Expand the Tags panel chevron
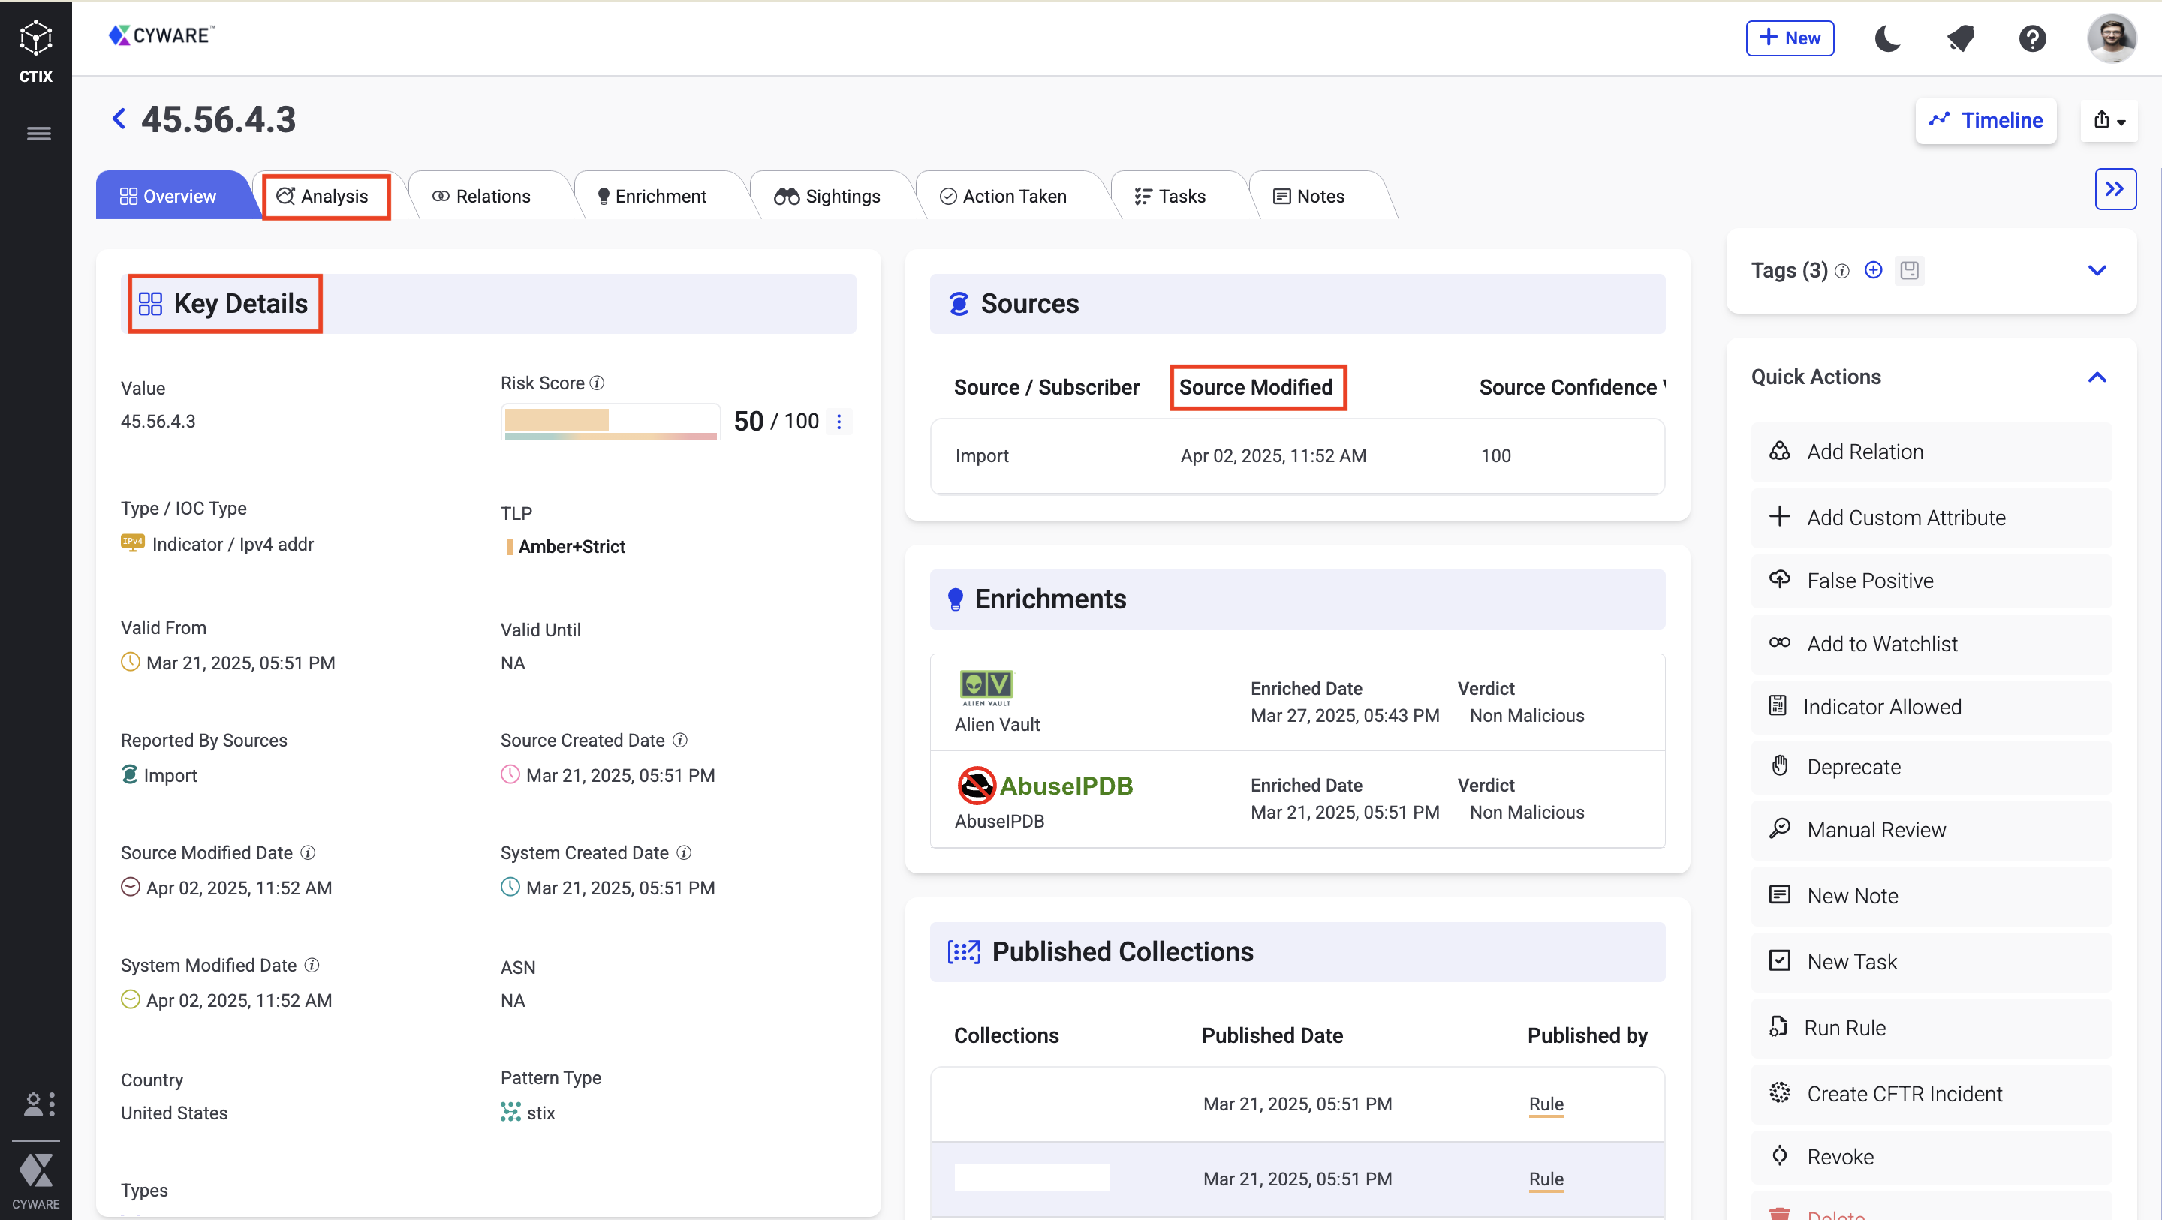 pyautogui.click(x=2097, y=270)
